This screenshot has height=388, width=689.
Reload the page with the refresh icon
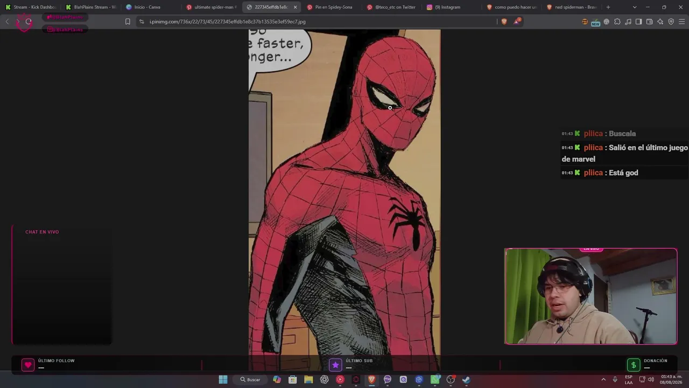29,22
